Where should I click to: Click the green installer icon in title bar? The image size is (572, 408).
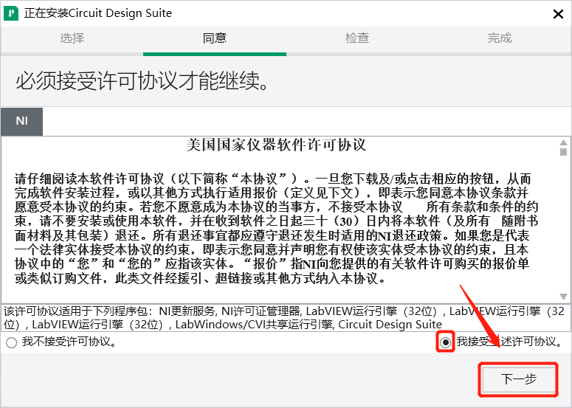pyautogui.click(x=11, y=13)
